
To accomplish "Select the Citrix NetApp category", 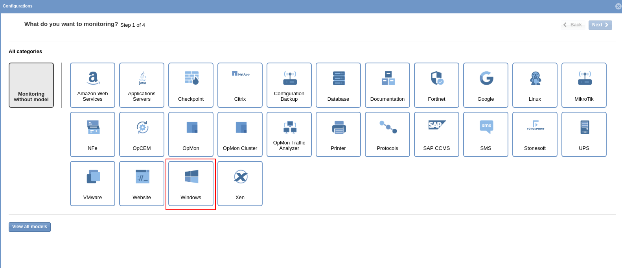I will (x=240, y=85).
